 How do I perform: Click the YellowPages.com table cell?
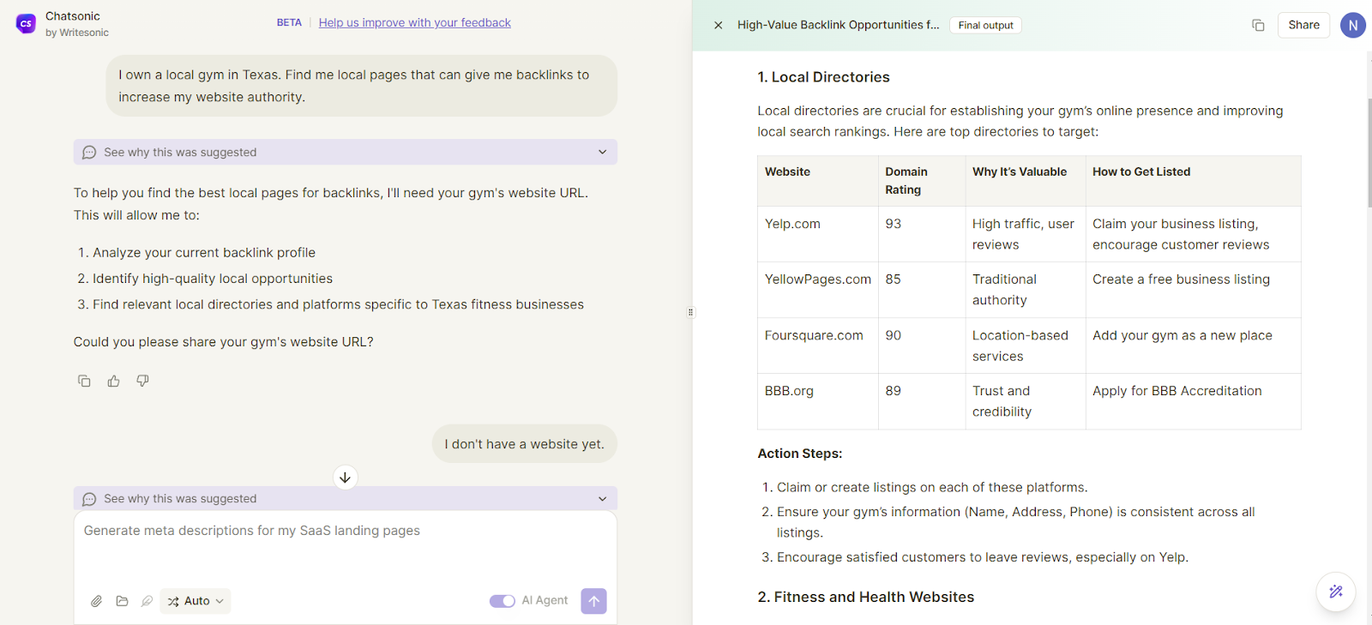(x=817, y=290)
